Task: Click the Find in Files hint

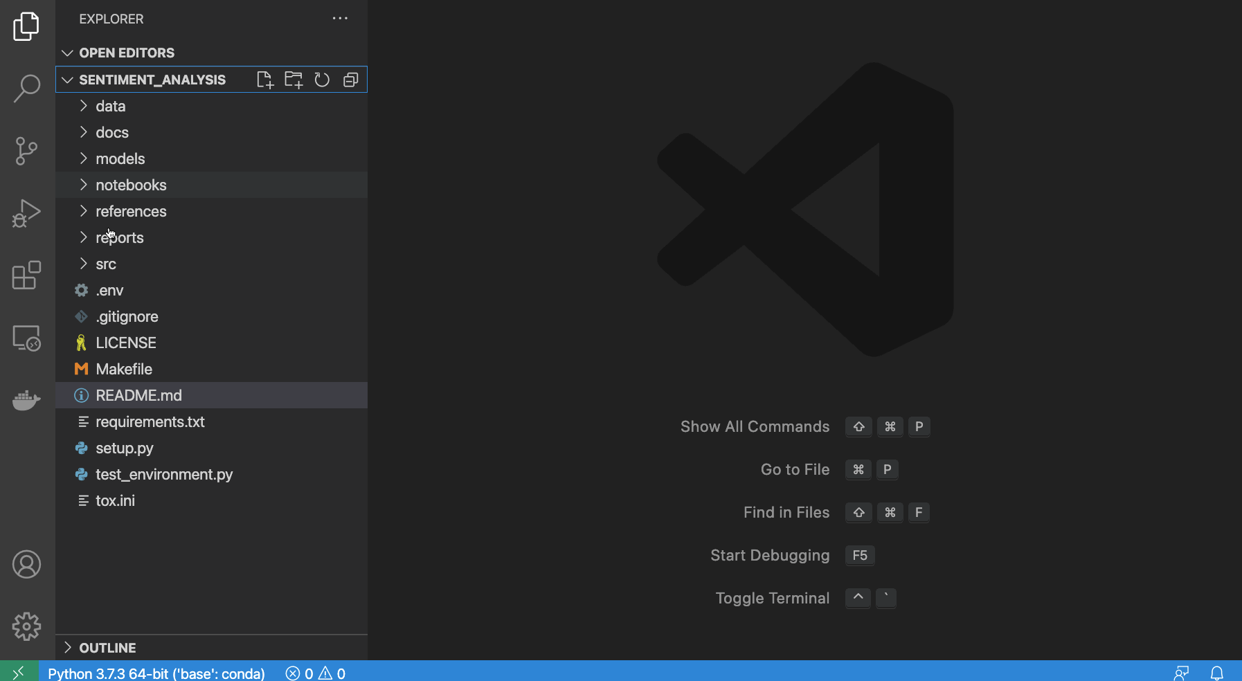Action: point(786,512)
